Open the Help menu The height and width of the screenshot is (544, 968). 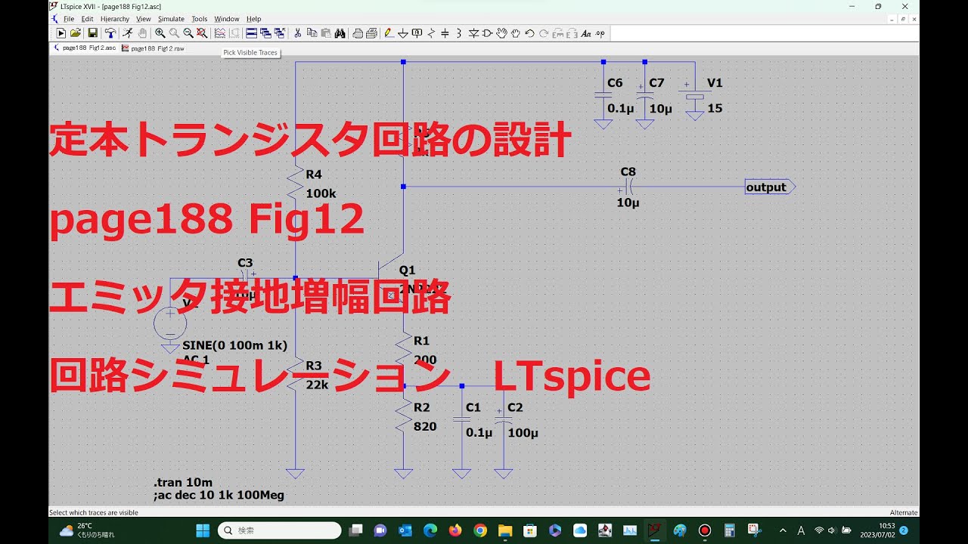pos(254,19)
